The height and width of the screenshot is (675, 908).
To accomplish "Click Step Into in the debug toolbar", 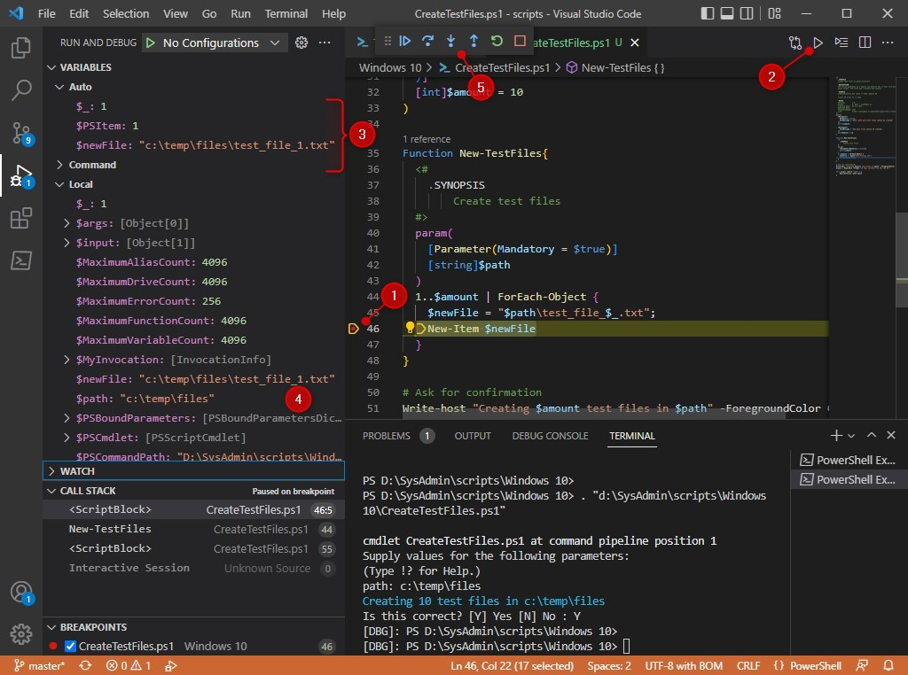I will [x=453, y=42].
